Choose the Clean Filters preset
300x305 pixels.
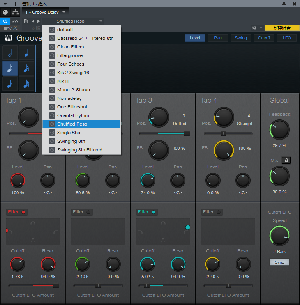click(x=81, y=47)
